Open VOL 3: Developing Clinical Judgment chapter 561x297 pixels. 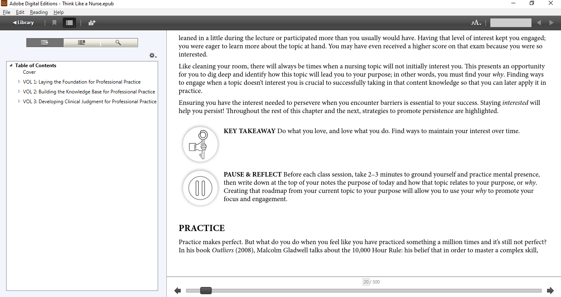[x=90, y=102]
